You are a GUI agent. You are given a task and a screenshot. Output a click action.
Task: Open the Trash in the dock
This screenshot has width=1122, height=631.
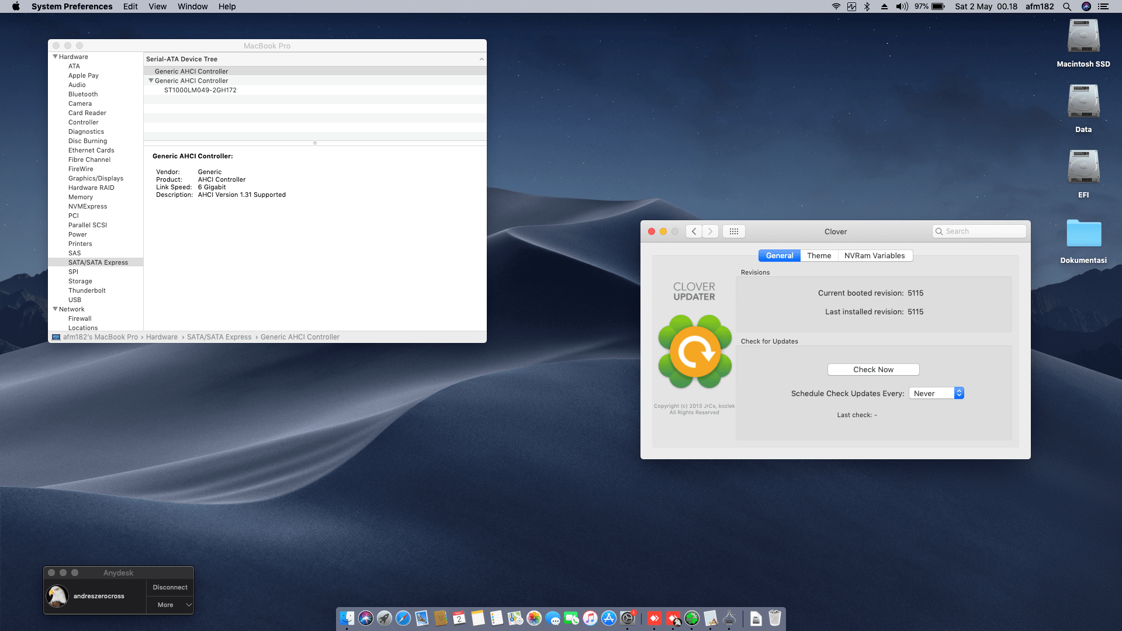[775, 618]
